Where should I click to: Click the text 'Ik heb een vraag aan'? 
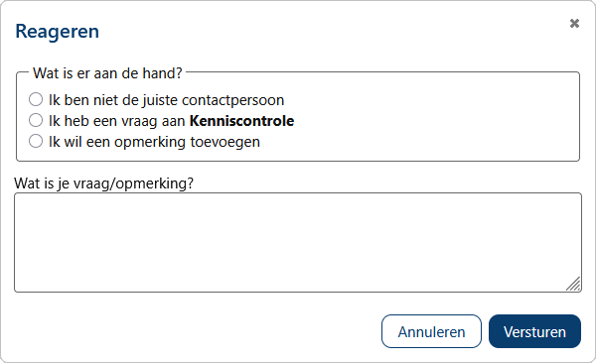point(117,121)
